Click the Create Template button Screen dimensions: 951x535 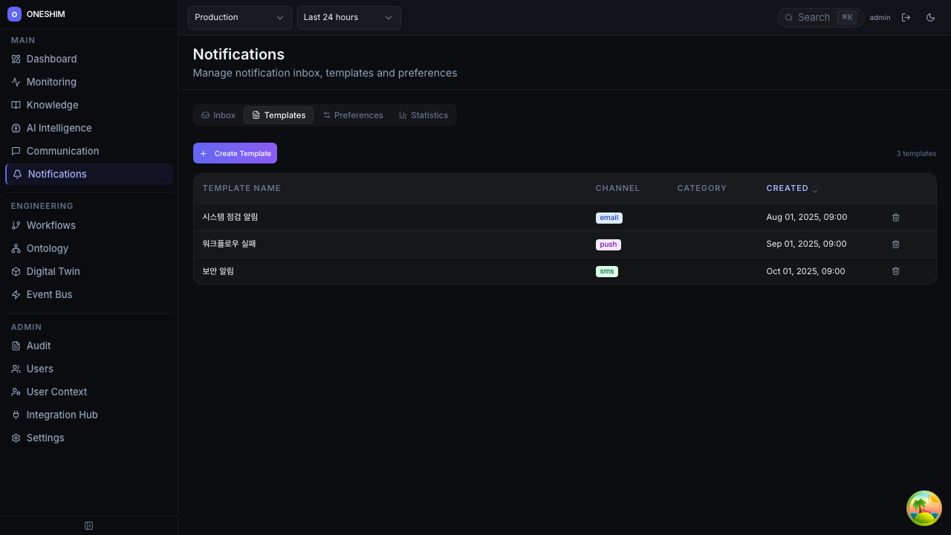[235, 153]
